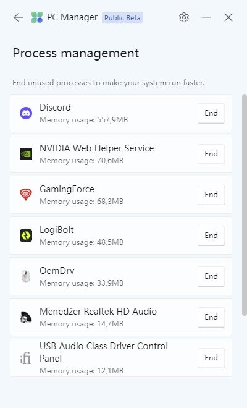
Task: End the NVIDIA Web Helper Service process
Action: coord(211,154)
